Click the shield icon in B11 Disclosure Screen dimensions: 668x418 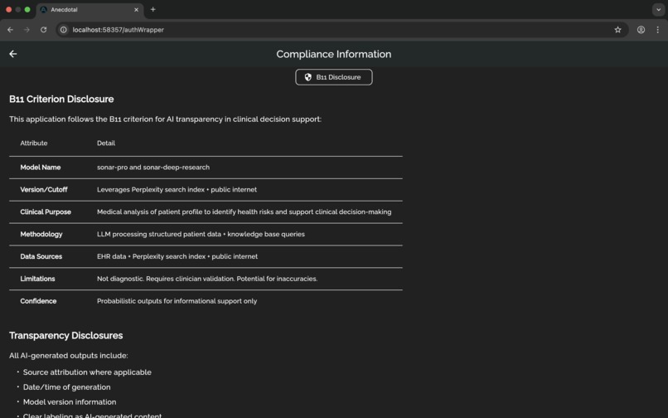pos(308,77)
